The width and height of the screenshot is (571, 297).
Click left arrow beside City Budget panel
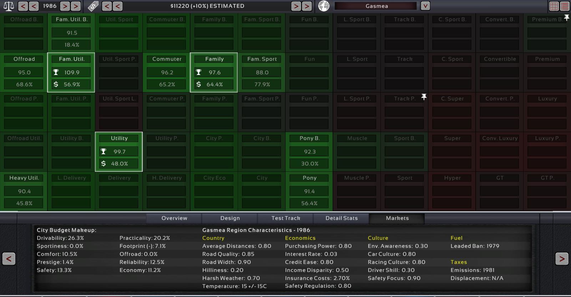(9, 258)
